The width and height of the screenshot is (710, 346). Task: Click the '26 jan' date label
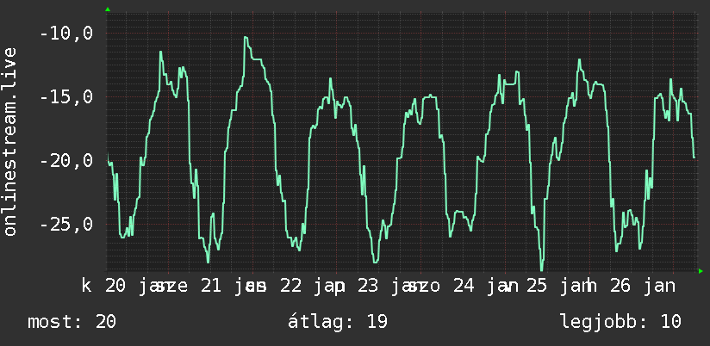click(x=643, y=287)
